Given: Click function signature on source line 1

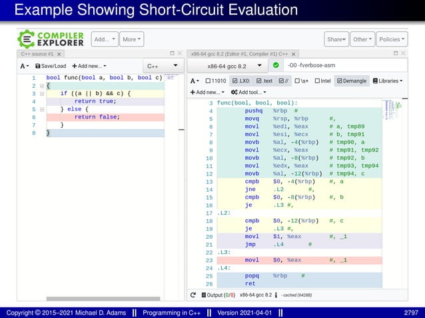Looking at the screenshot, I should (x=105, y=78).
